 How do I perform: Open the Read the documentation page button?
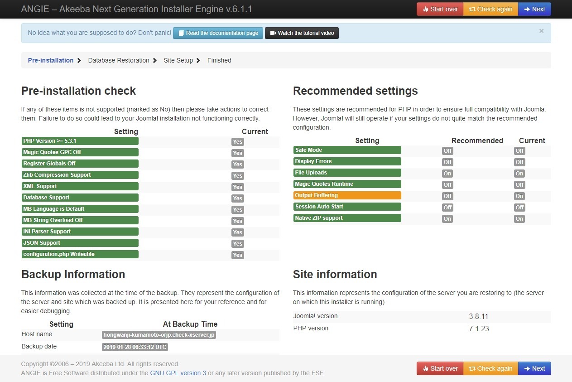pyautogui.click(x=218, y=33)
